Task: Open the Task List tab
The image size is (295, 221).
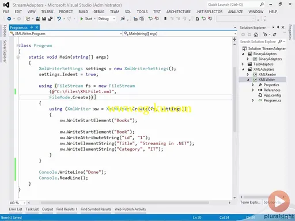Action: coord(32,209)
